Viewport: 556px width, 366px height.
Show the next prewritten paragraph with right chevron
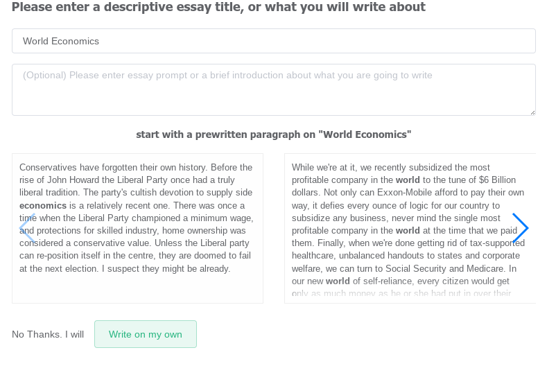pos(520,227)
